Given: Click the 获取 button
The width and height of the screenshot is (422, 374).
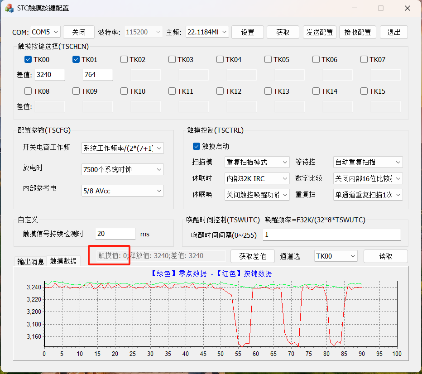Looking at the screenshot, I should 283,32.
